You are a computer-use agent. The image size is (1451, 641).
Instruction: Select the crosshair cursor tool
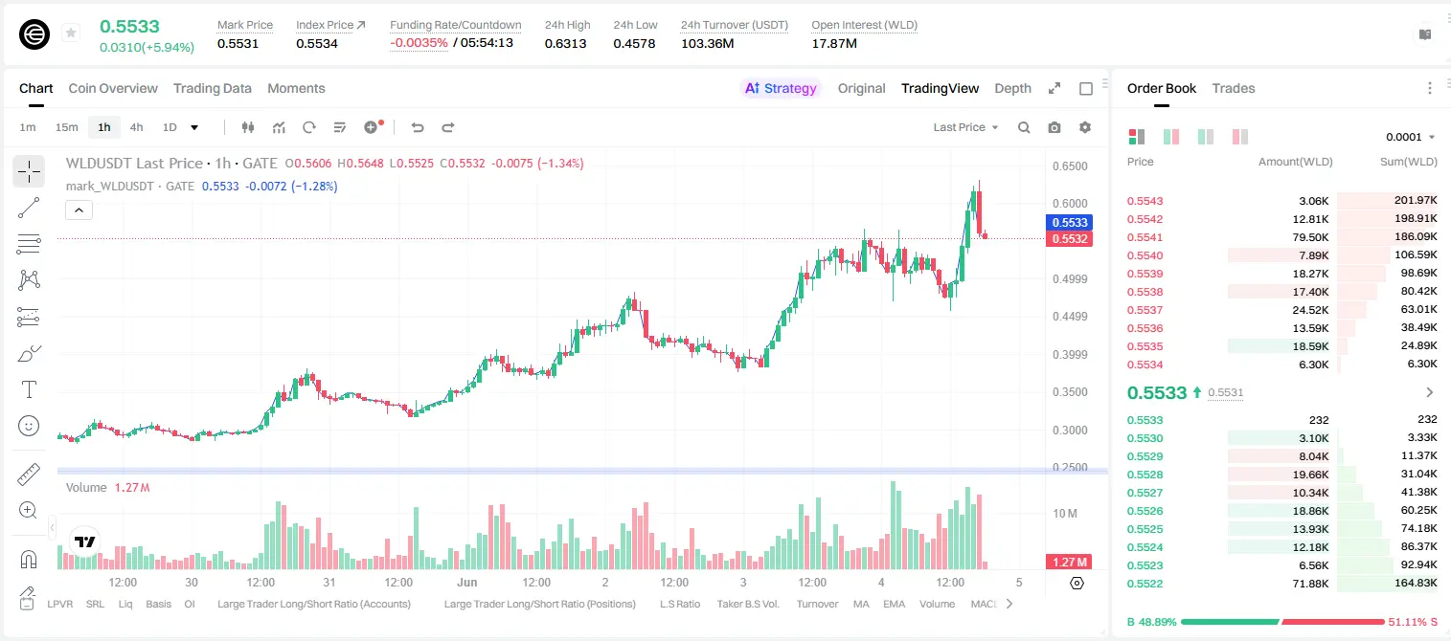pyautogui.click(x=29, y=172)
